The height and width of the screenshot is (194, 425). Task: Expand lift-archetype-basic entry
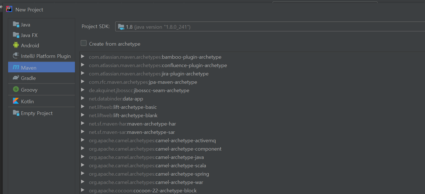point(82,107)
